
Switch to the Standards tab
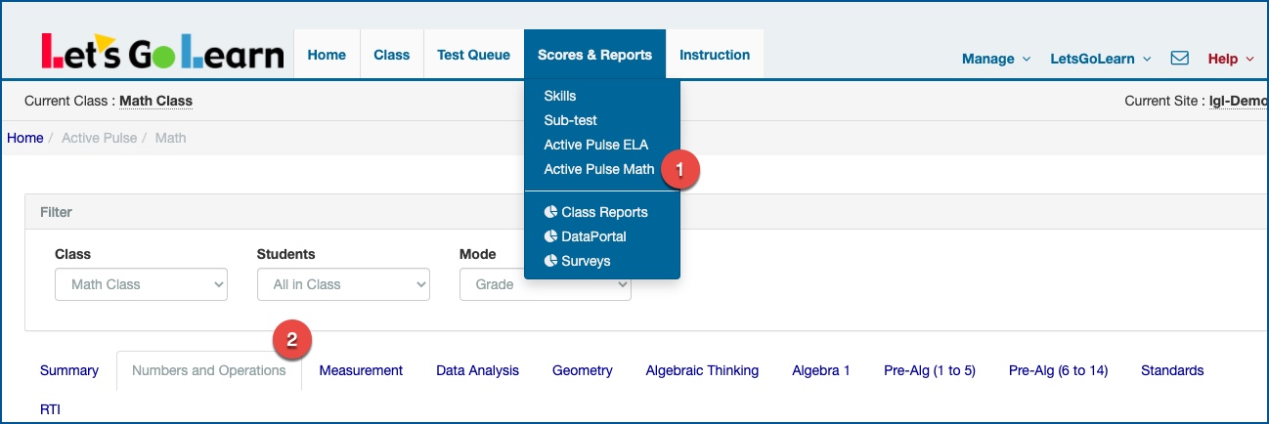coord(1172,370)
